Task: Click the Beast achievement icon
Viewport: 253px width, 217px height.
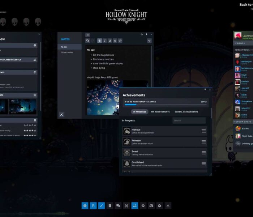Action: [x=127, y=153]
